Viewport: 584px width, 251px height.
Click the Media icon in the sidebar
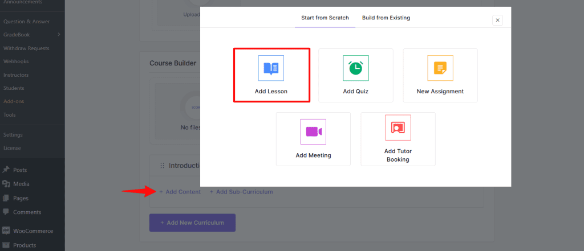[6, 184]
